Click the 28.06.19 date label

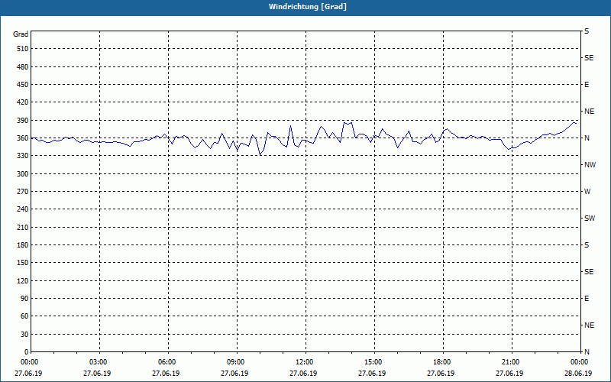tap(578, 374)
